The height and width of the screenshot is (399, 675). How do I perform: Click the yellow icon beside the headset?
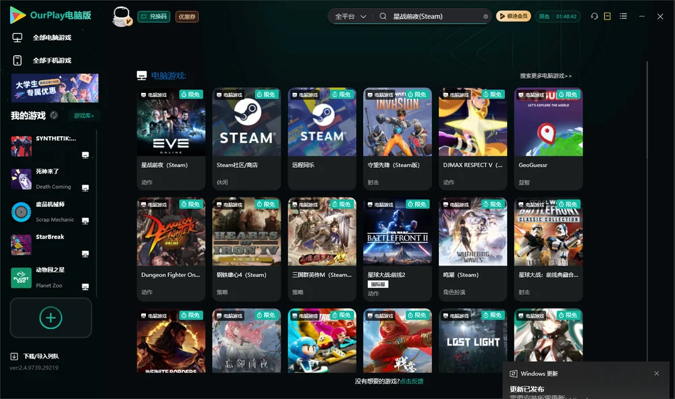coord(607,16)
